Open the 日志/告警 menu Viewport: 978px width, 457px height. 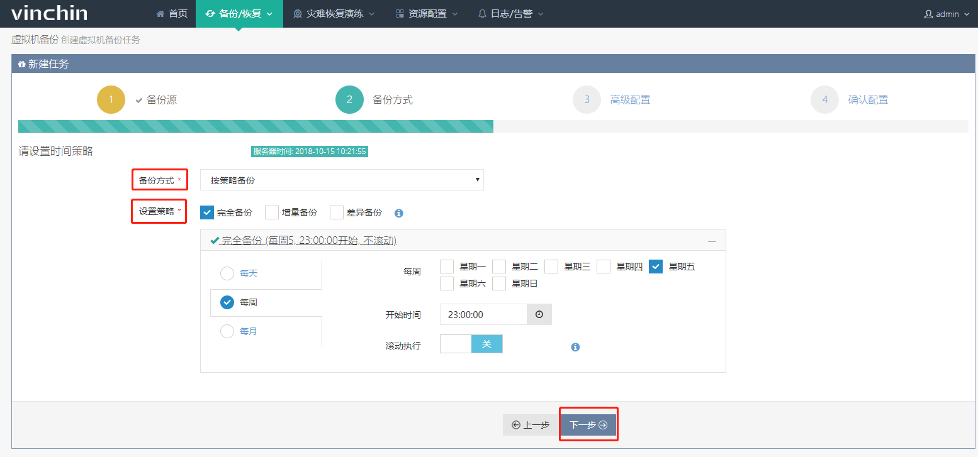[510, 13]
